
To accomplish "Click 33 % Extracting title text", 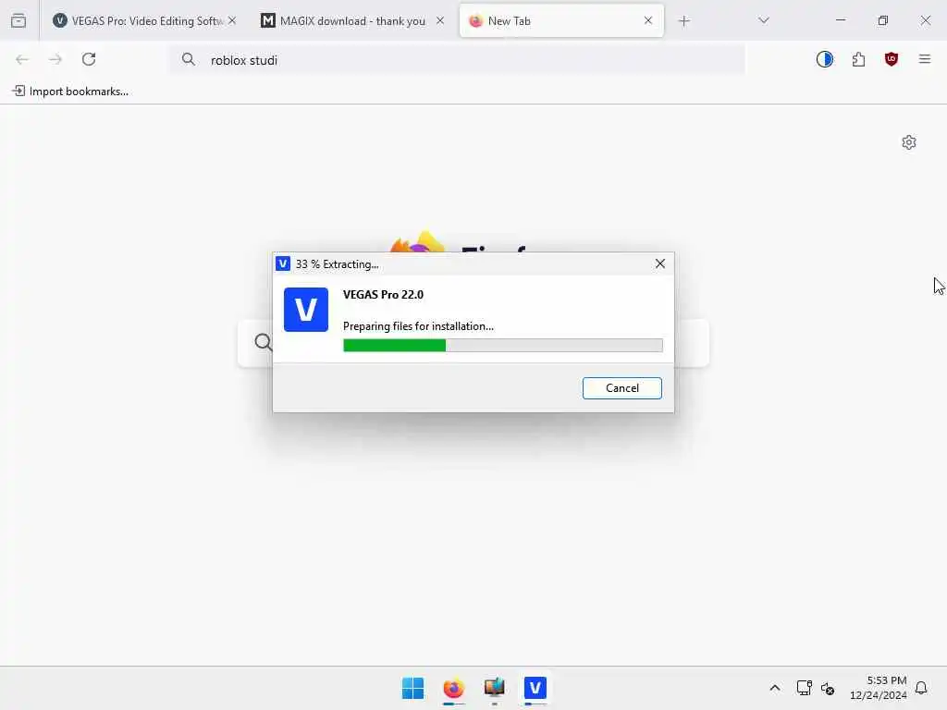I will [x=337, y=264].
